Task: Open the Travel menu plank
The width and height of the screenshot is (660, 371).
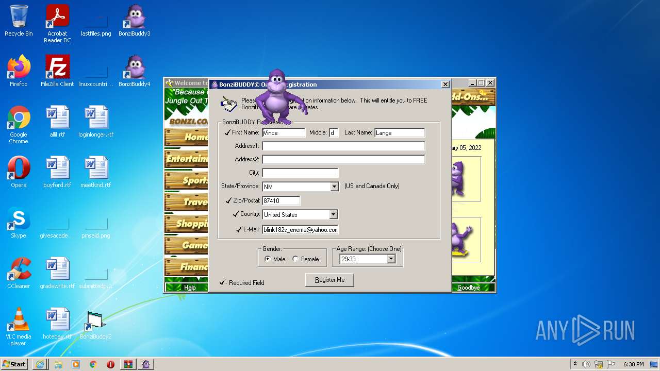Action: point(186,202)
